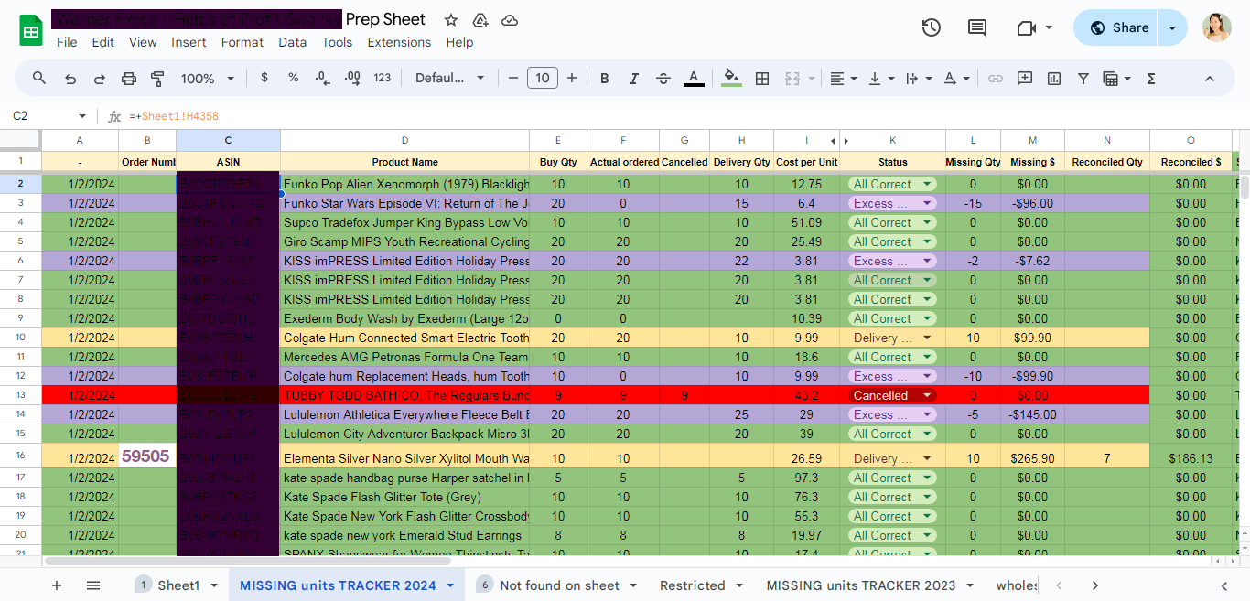Click the font size input field
The height and width of the screenshot is (601, 1250).
543,79
